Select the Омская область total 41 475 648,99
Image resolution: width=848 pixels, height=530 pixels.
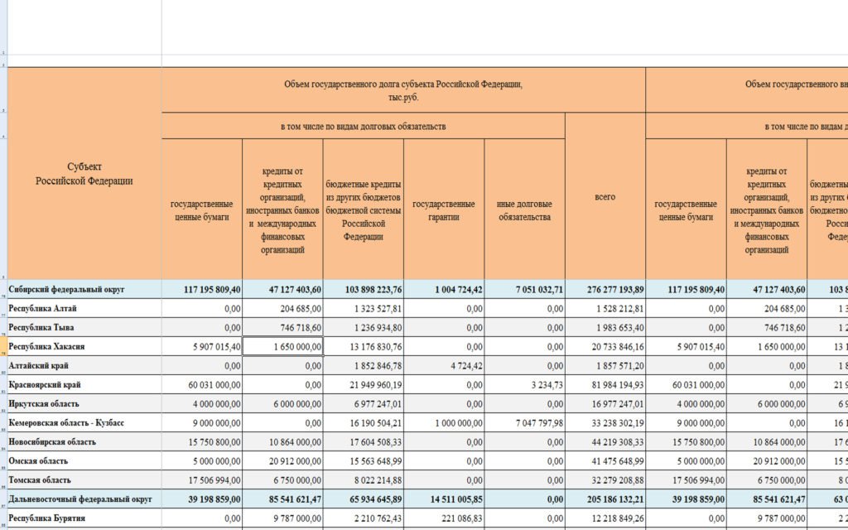[x=605, y=461]
